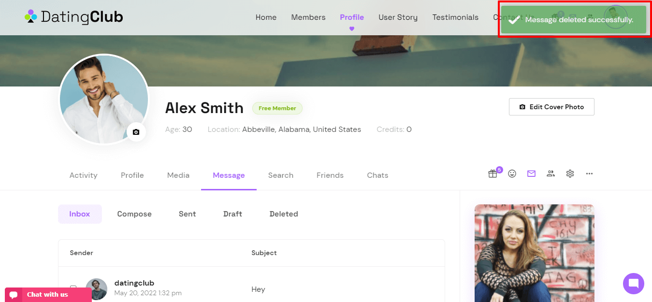Open the gifts icon with badge 5
Screen dimensions: 652x302
(493, 173)
